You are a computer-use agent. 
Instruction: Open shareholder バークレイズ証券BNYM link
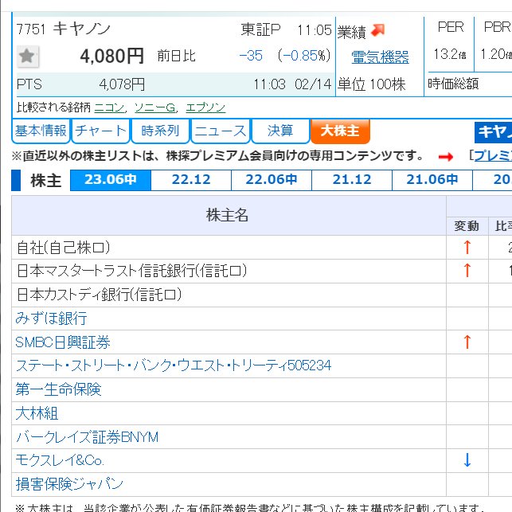[x=87, y=437]
